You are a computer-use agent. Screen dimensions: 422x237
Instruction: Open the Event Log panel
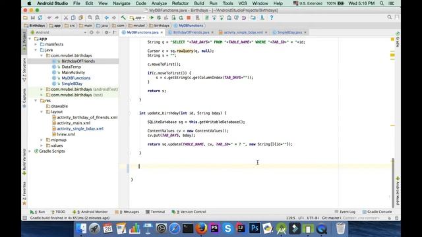pos(345,212)
